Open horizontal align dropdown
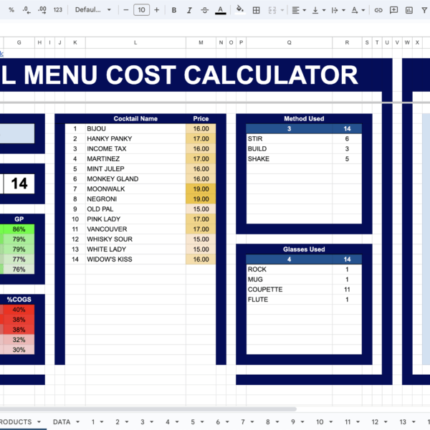Image resolution: width=430 pixels, height=430 pixels. pyautogui.click(x=299, y=10)
